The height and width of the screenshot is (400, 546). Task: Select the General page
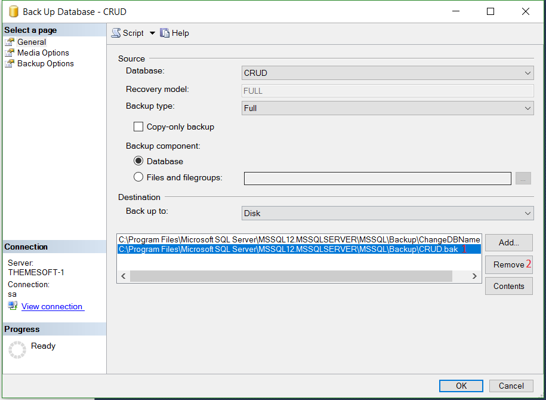point(32,42)
